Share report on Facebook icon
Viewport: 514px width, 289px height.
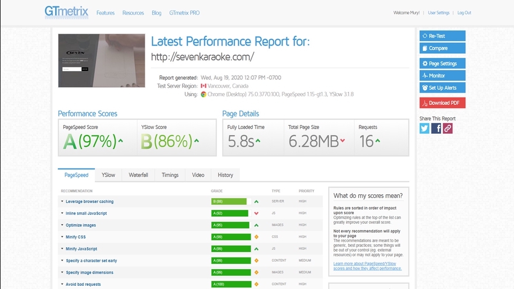point(436,128)
